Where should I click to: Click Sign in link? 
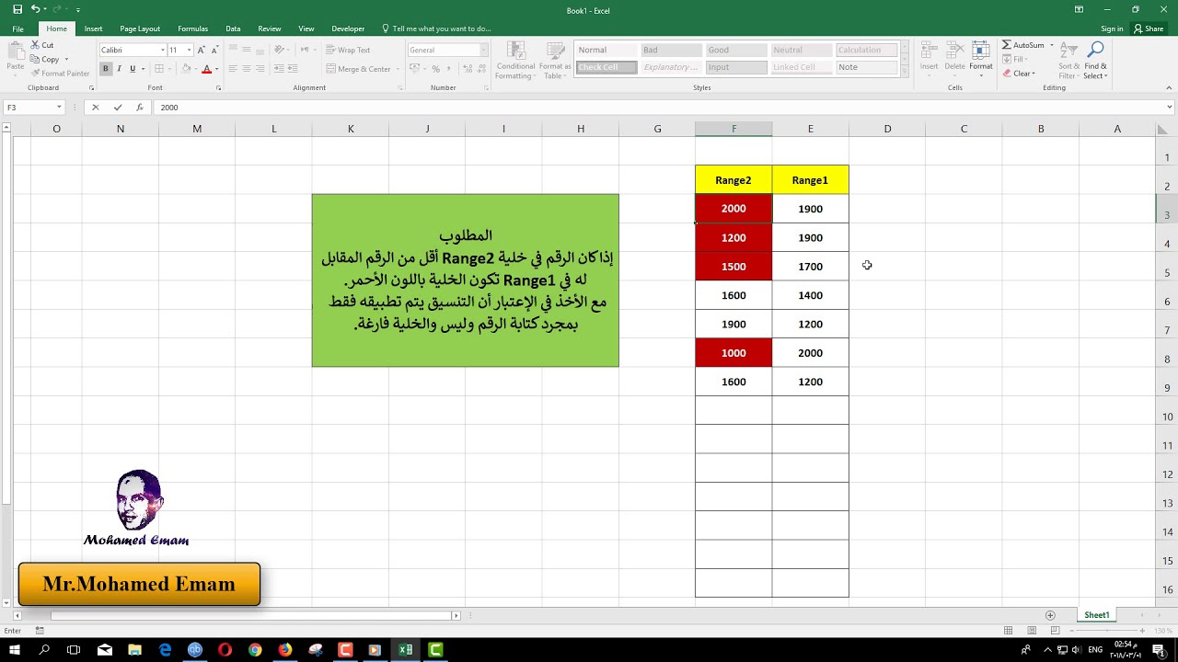pos(1112,29)
